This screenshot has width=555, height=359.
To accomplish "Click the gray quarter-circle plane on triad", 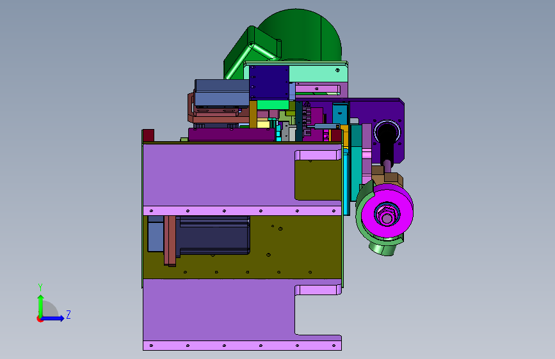I will (49, 309).
